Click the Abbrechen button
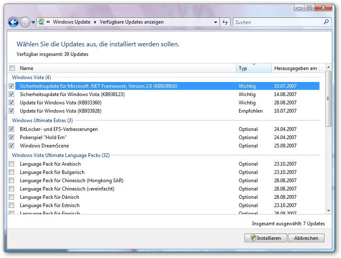Image resolution: width=341 pixels, height=258 pixels. click(x=306, y=238)
